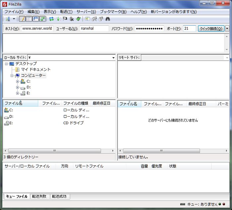Sort remote list by 最終修正日 column
The width and height of the screenshot is (232, 210).
(201, 104)
